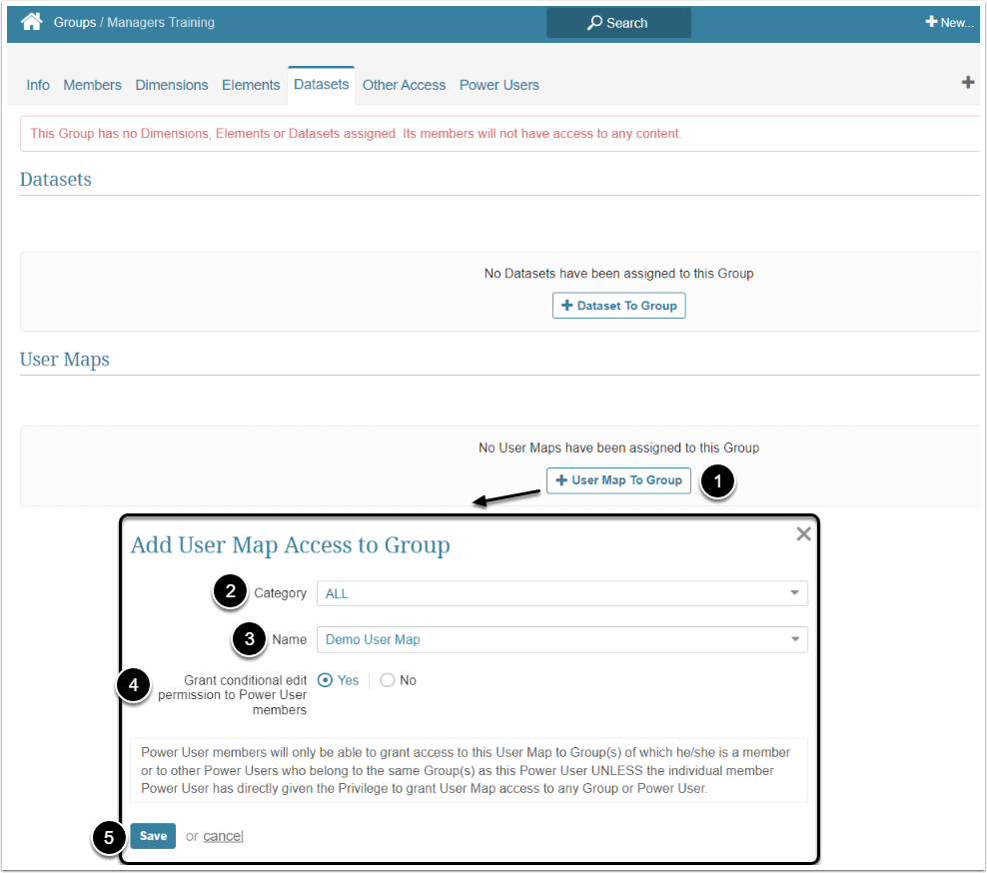Screen dimensions: 987x873
Task: Click the Search box in header
Action: [618, 23]
